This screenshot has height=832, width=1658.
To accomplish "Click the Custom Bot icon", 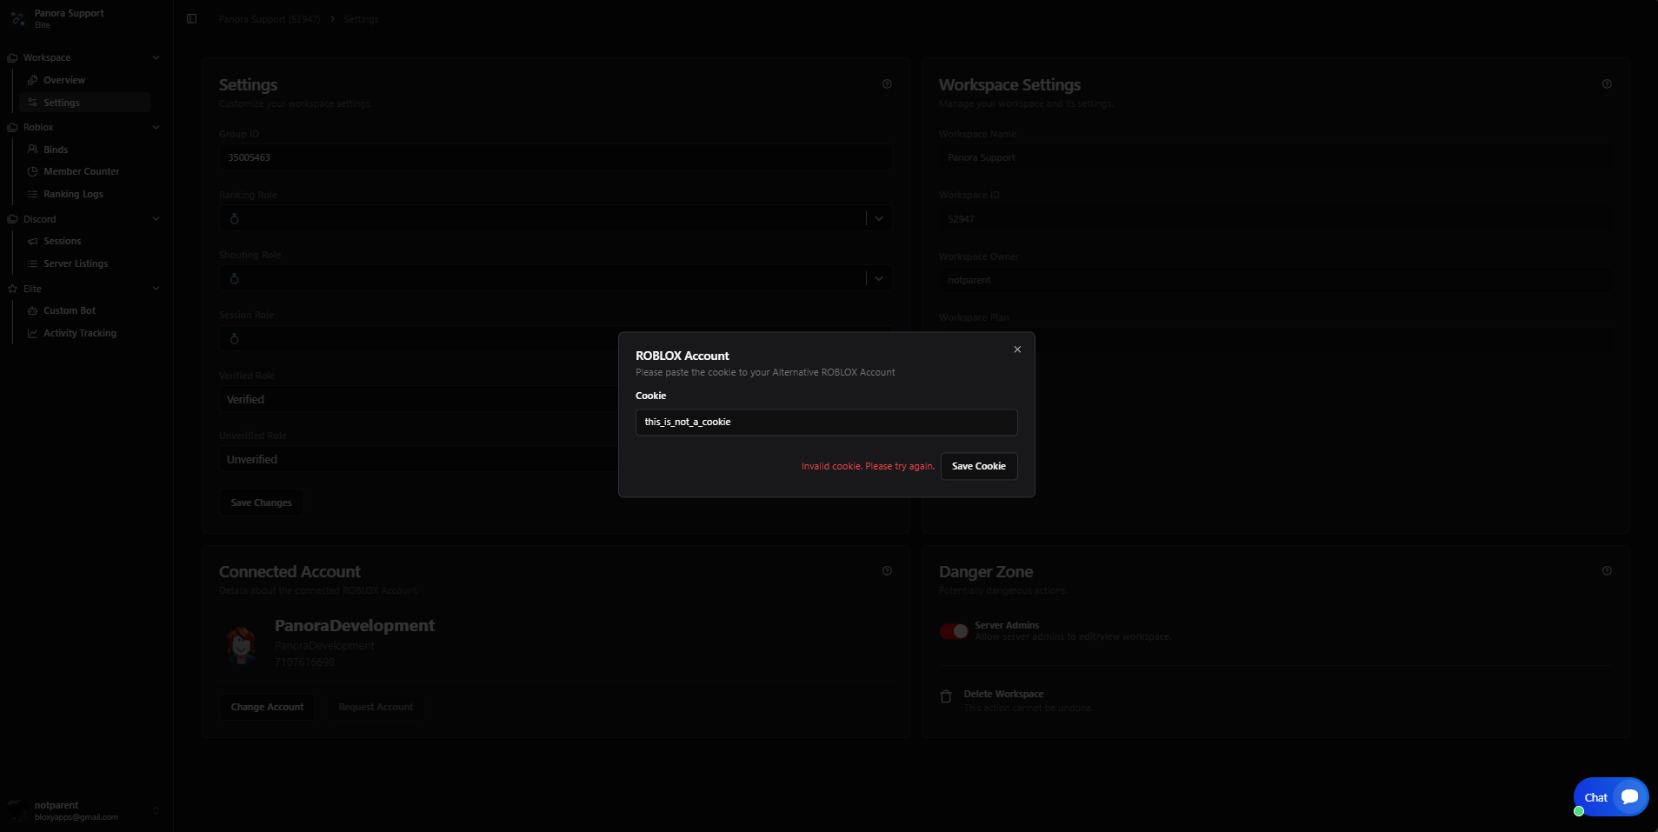I will pyautogui.click(x=32, y=310).
